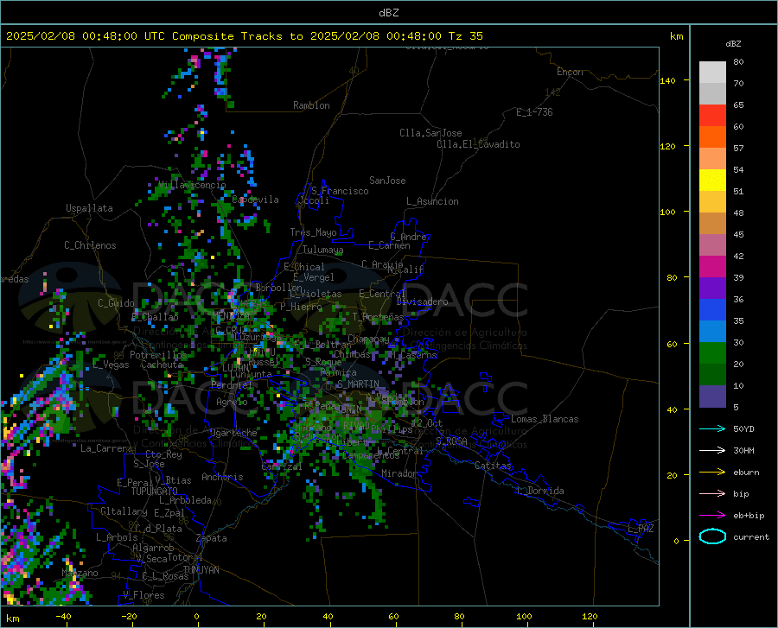Click the pink bip arrow legend icon

pos(712,494)
